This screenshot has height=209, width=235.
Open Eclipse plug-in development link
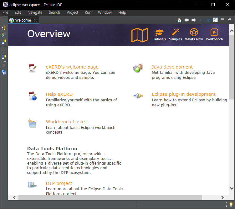[x=184, y=94]
